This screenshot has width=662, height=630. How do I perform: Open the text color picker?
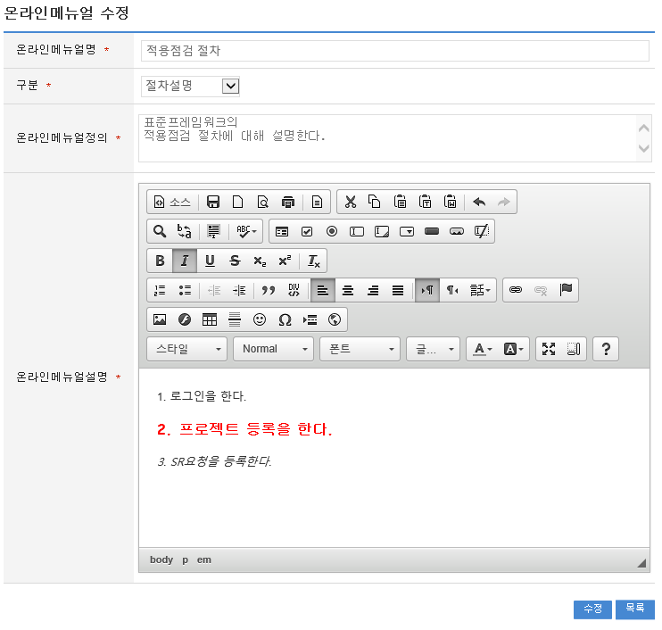[483, 349]
